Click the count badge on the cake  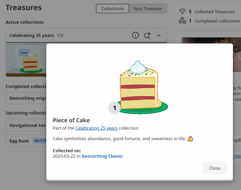pos(115,108)
